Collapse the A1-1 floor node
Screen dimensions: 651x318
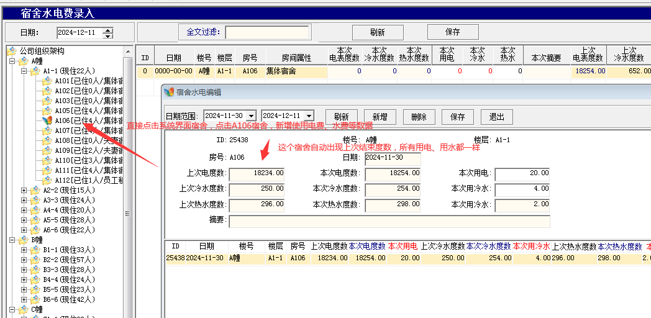click(x=24, y=71)
